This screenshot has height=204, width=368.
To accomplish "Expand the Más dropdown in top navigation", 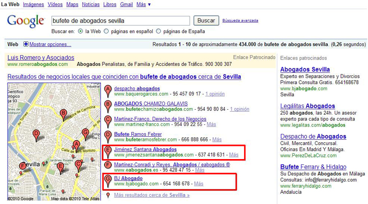I will [x=143, y=5].
